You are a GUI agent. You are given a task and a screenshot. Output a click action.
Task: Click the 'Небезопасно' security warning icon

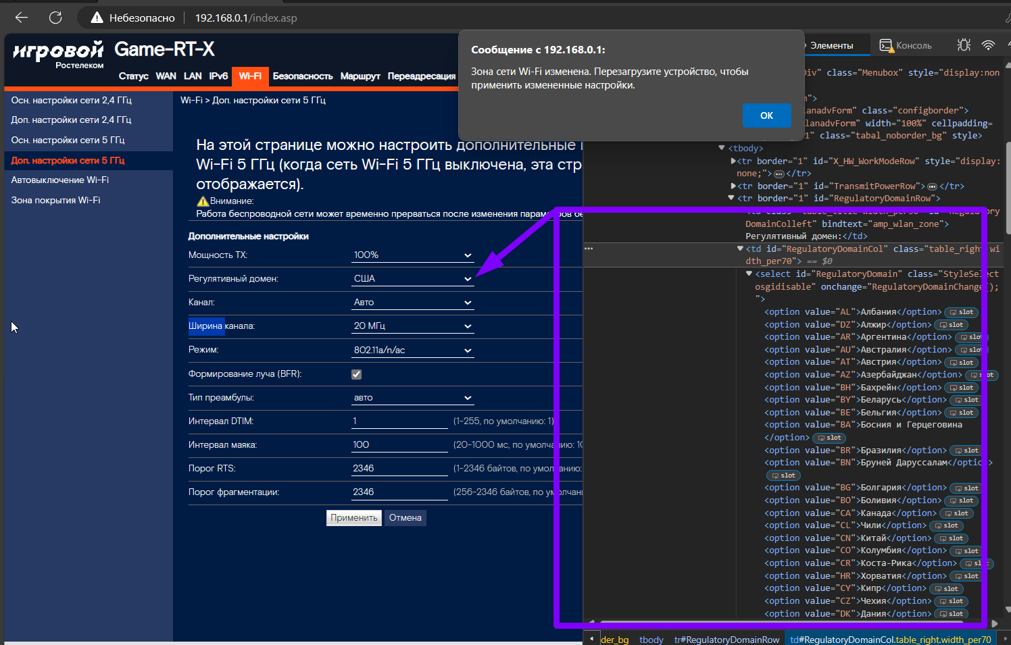click(97, 18)
